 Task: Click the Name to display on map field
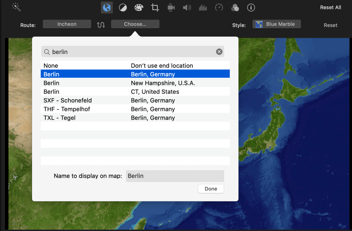[x=175, y=176]
